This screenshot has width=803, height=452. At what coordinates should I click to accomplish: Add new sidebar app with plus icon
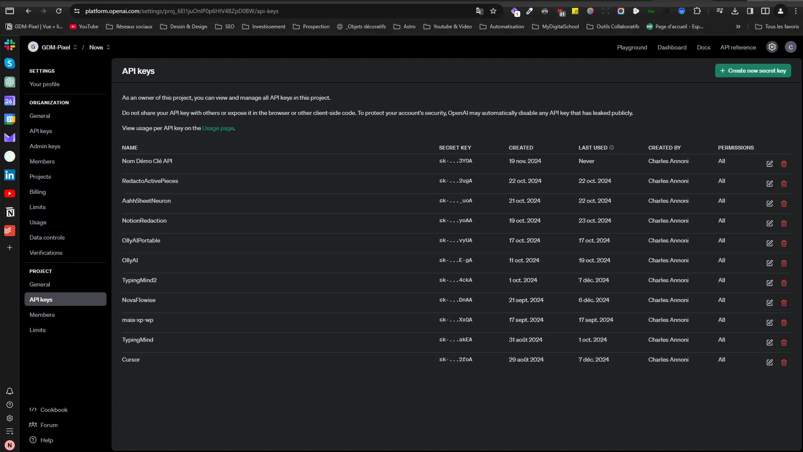[x=10, y=248]
